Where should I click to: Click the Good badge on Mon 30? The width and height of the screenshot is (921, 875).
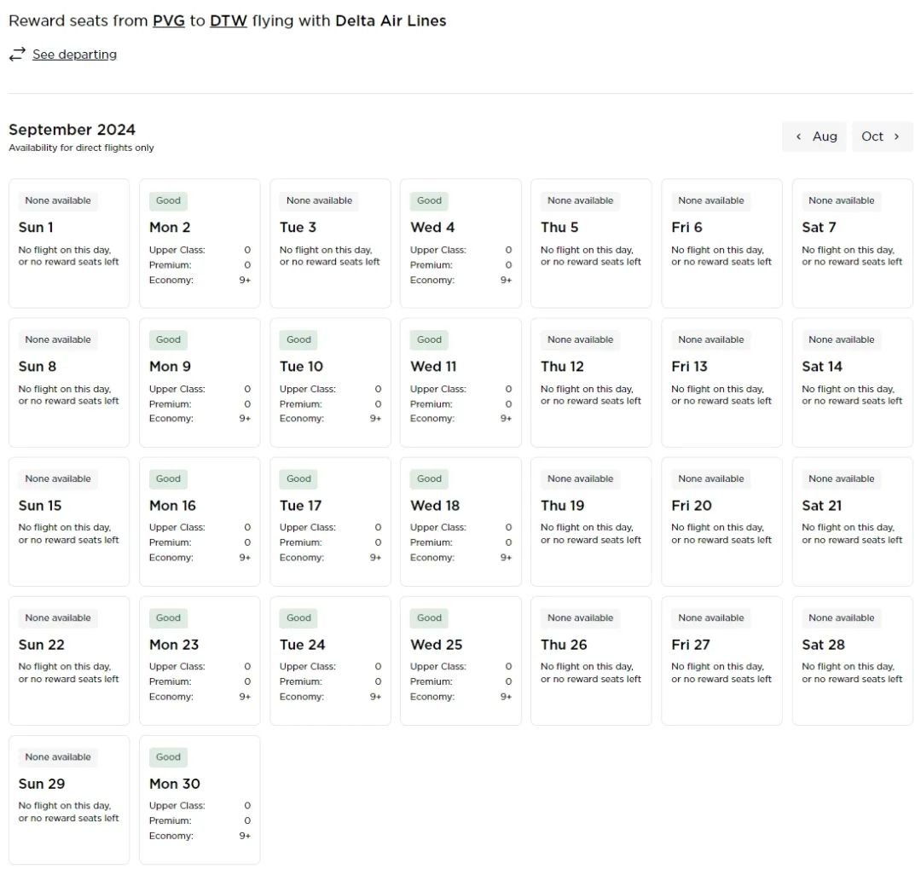168,757
